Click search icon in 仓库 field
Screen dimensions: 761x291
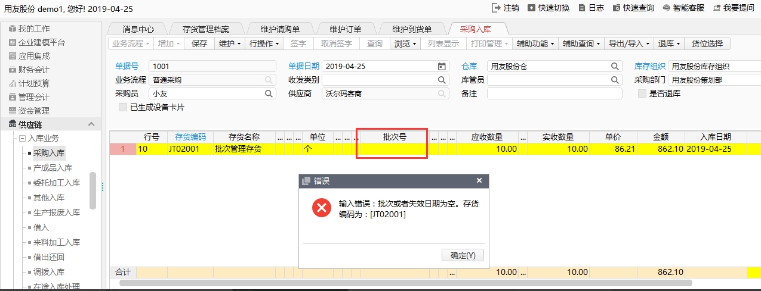click(615, 66)
